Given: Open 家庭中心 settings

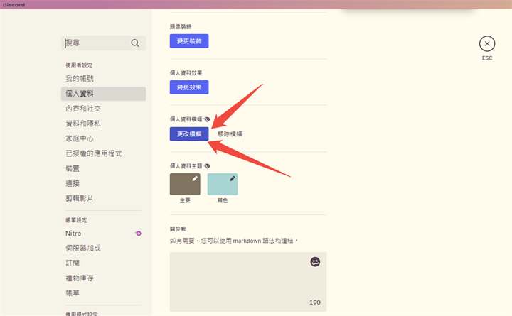Looking at the screenshot, I should pyautogui.click(x=80, y=138).
